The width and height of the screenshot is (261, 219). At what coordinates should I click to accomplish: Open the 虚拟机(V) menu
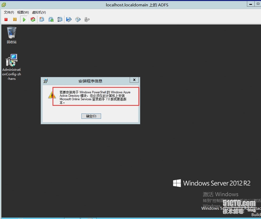click(39, 12)
